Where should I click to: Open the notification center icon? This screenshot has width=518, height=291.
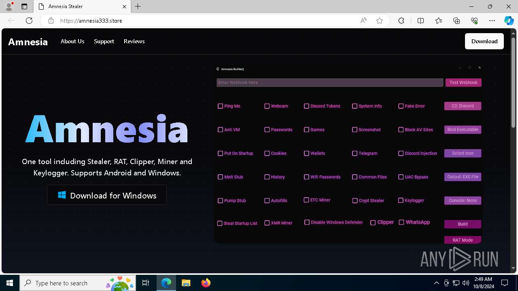point(505,283)
